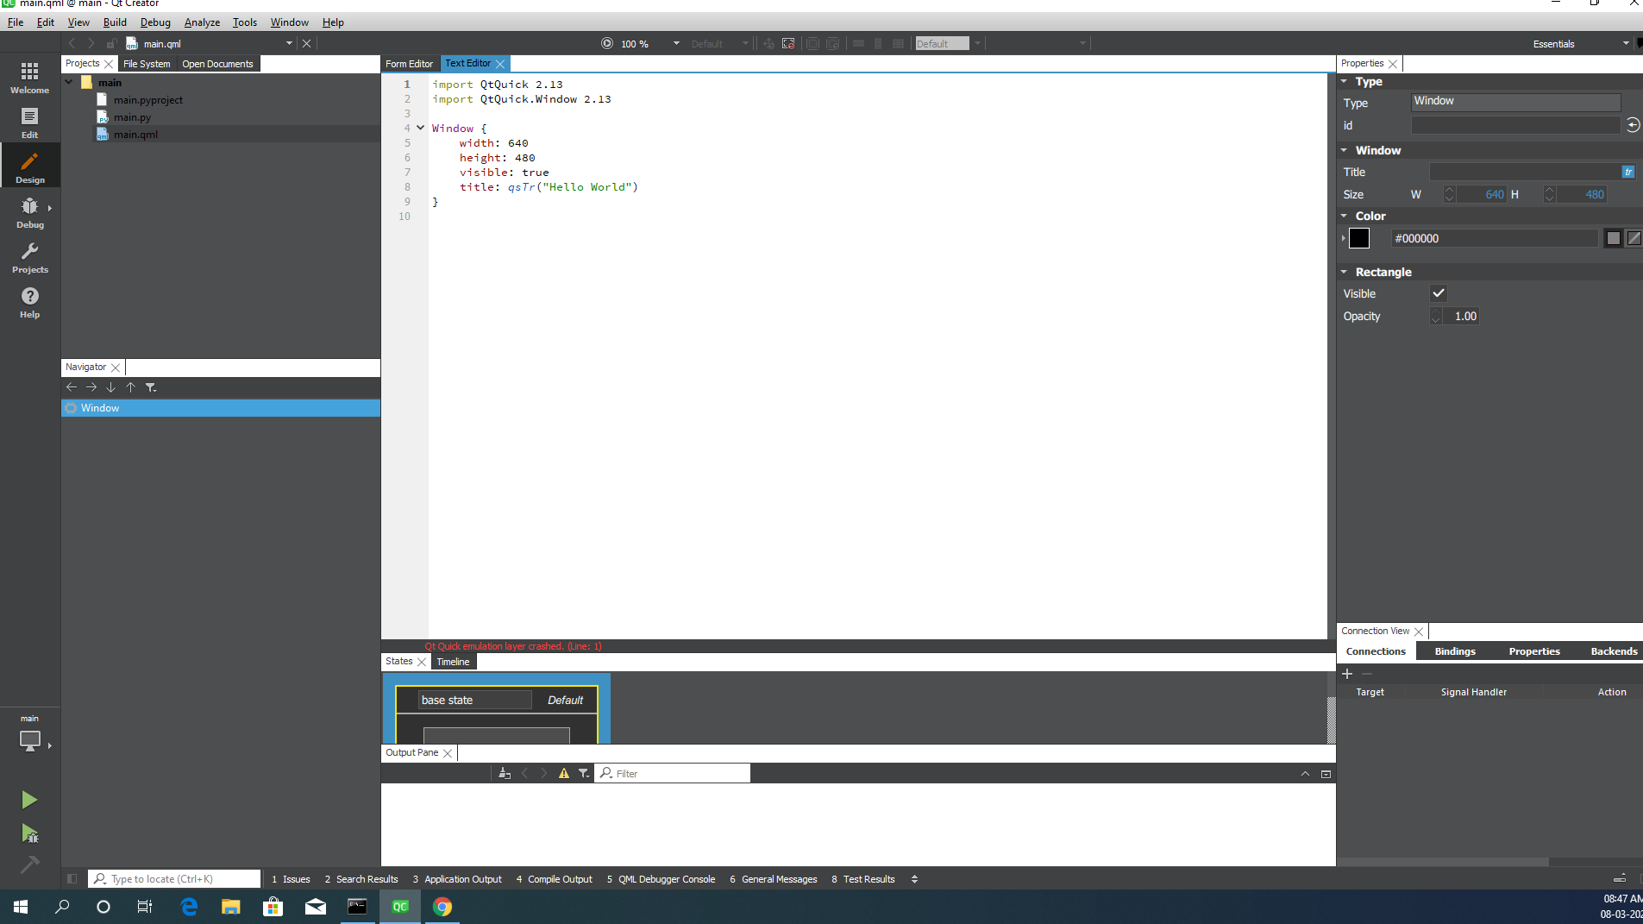Click the green Run button

point(29,800)
